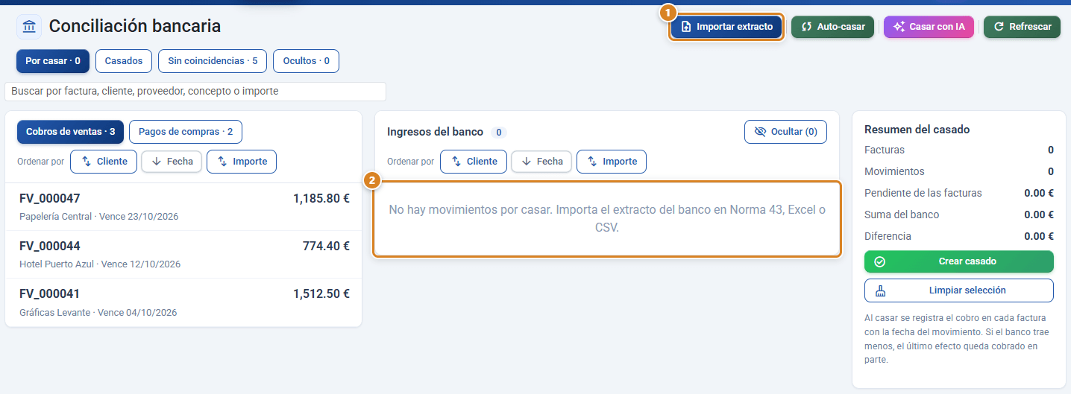
Task: Click the amount 774.40 €
Action: coord(326,247)
